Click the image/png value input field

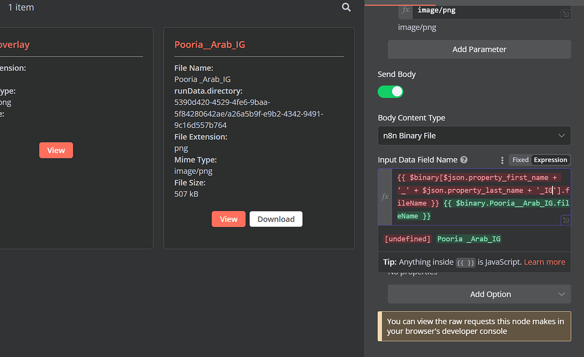pyautogui.click(x=488, y=10)
